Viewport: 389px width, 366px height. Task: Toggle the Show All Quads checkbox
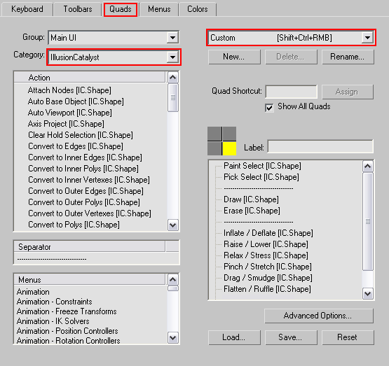pos(269,108)
